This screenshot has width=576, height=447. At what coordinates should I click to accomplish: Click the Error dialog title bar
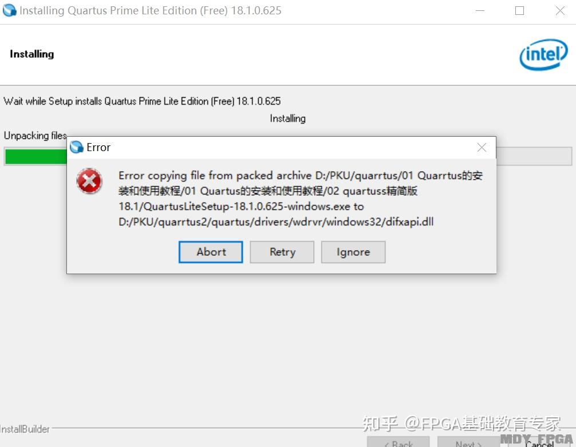click(x=281, y=147)
